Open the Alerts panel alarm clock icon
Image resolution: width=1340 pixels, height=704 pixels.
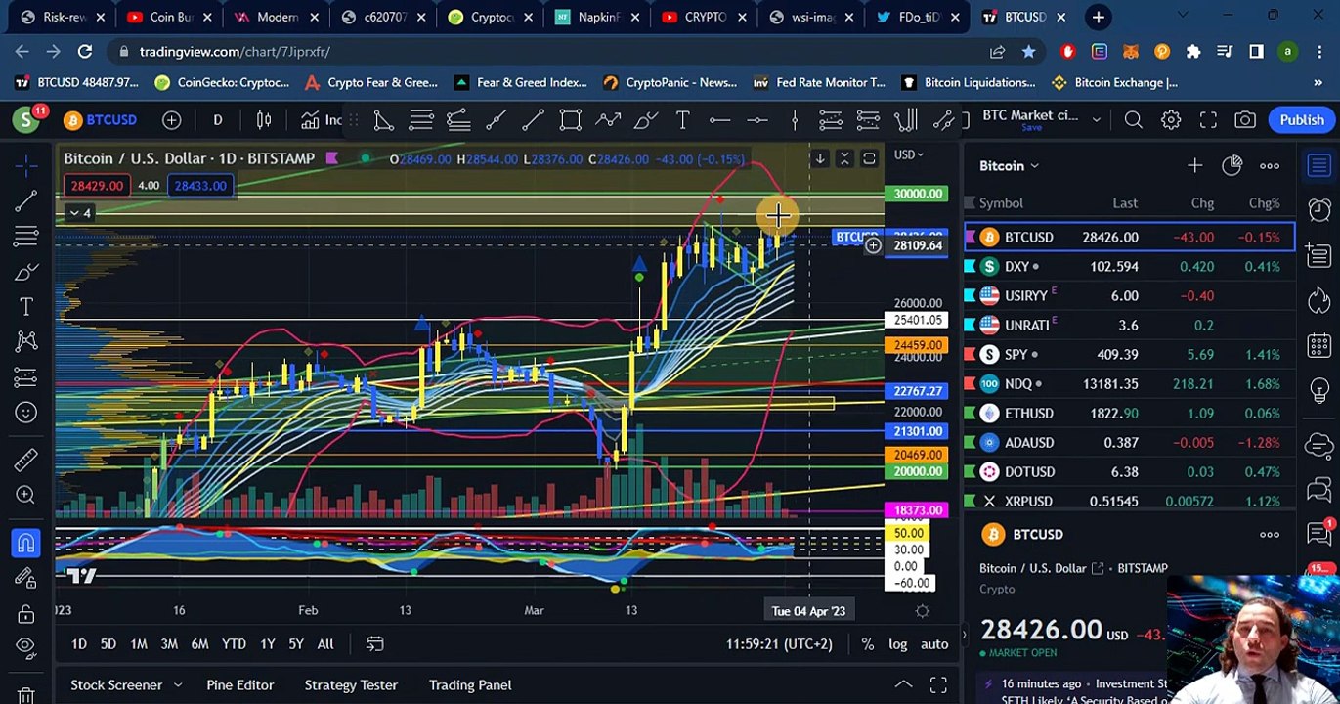click(1319, 210)
